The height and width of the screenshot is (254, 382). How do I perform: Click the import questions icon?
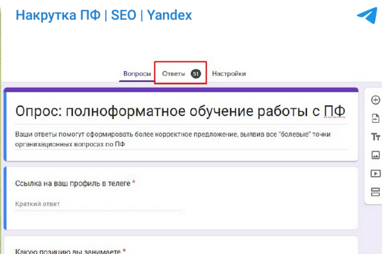click(x=375, y=118)
